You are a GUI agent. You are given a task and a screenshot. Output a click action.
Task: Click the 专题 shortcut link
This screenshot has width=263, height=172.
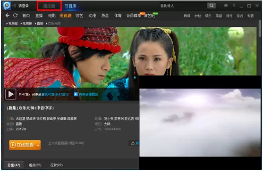[x=250, y=16]
